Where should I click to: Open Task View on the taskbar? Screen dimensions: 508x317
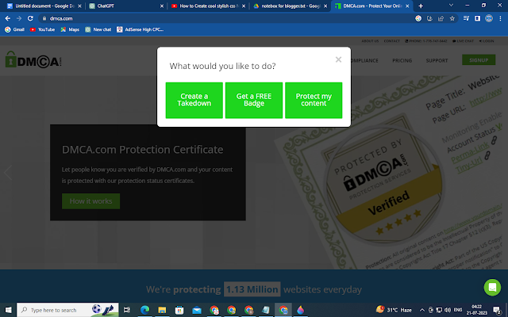point(127,310)
